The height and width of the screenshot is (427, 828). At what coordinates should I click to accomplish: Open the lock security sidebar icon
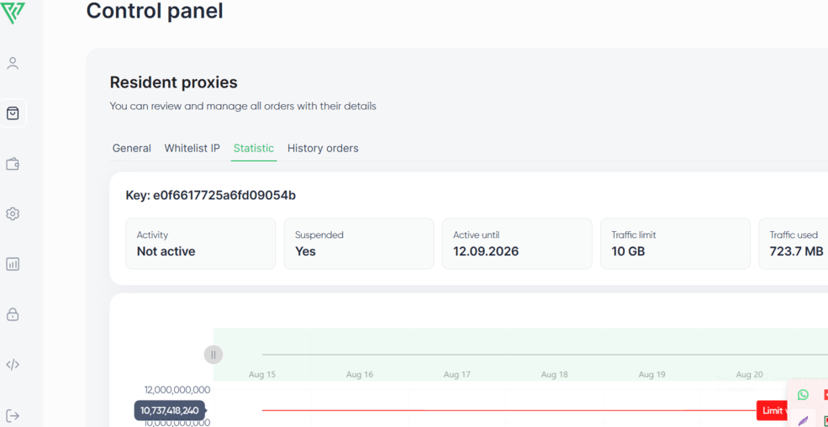click(13, 314)
